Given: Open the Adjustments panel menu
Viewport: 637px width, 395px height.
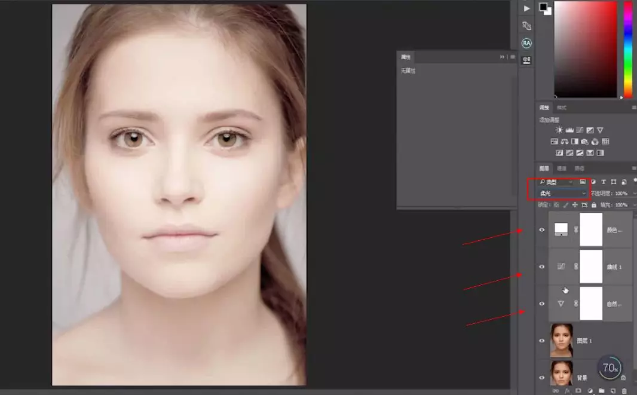Looking at the screenshot, I should [x=634, y=108].
